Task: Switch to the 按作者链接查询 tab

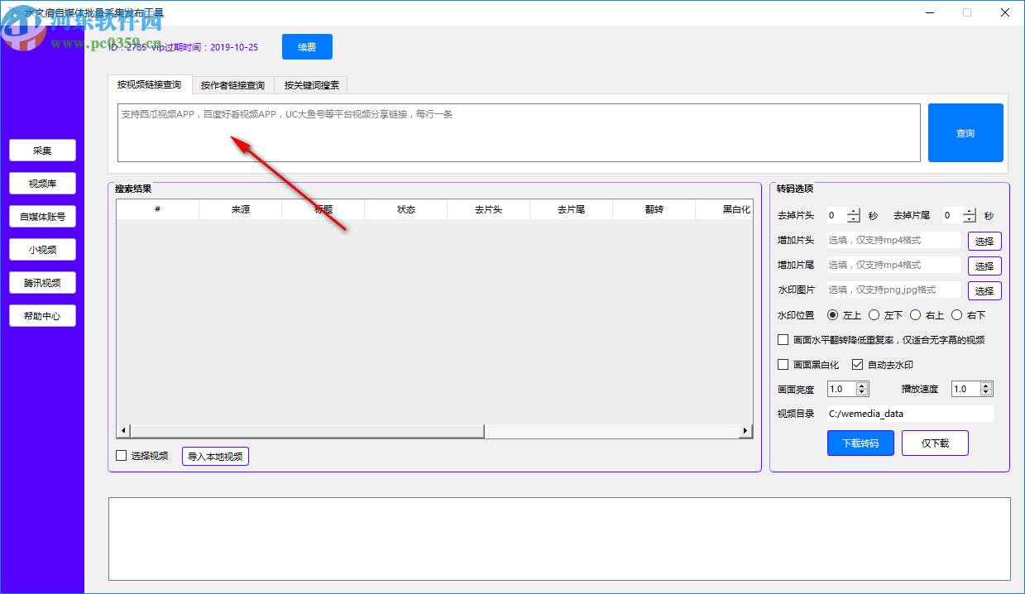Action: coord(232,85)
